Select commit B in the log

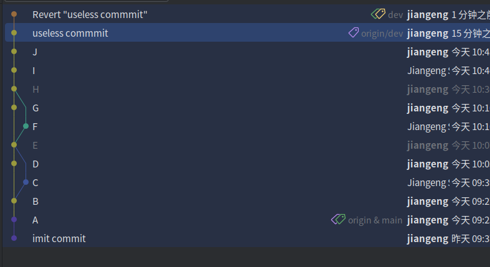point(248,201)
